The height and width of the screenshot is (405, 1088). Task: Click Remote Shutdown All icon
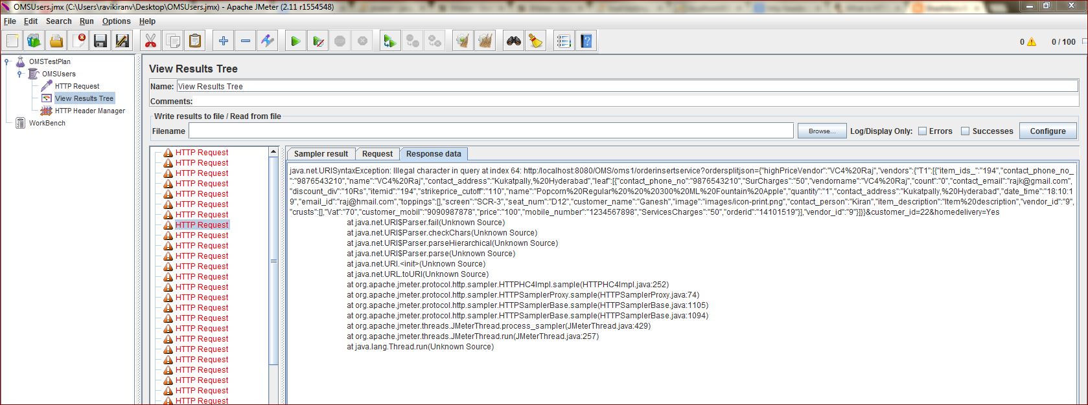tap(435, 41)
